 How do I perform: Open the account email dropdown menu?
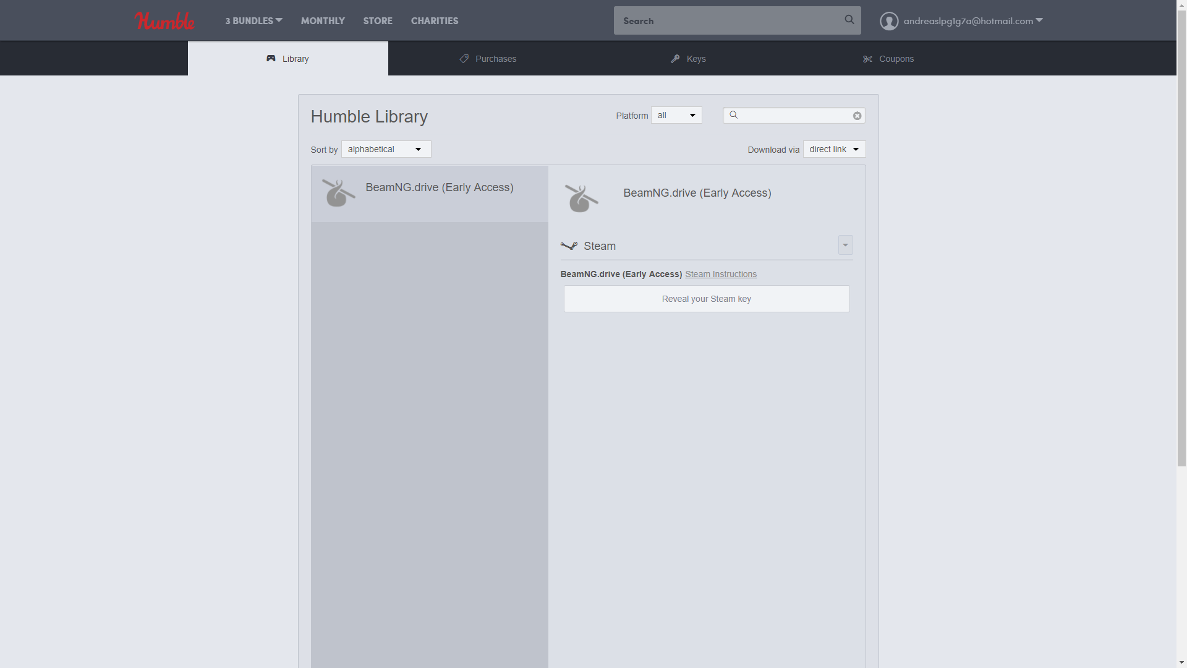pyautogui.click(x=973, y=20)
